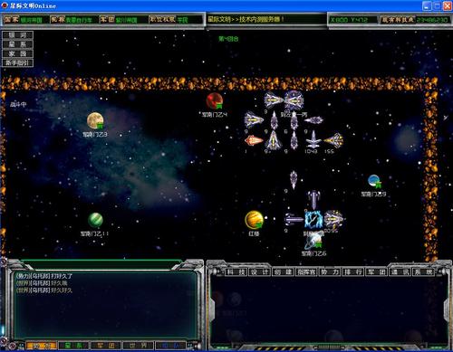Open the 排行 rankings menu
The height and width of the screenshot is (352, 453).
click(x=353, y=272)
